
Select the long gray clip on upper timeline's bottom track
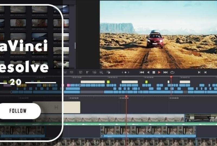(x=92, y=92)
